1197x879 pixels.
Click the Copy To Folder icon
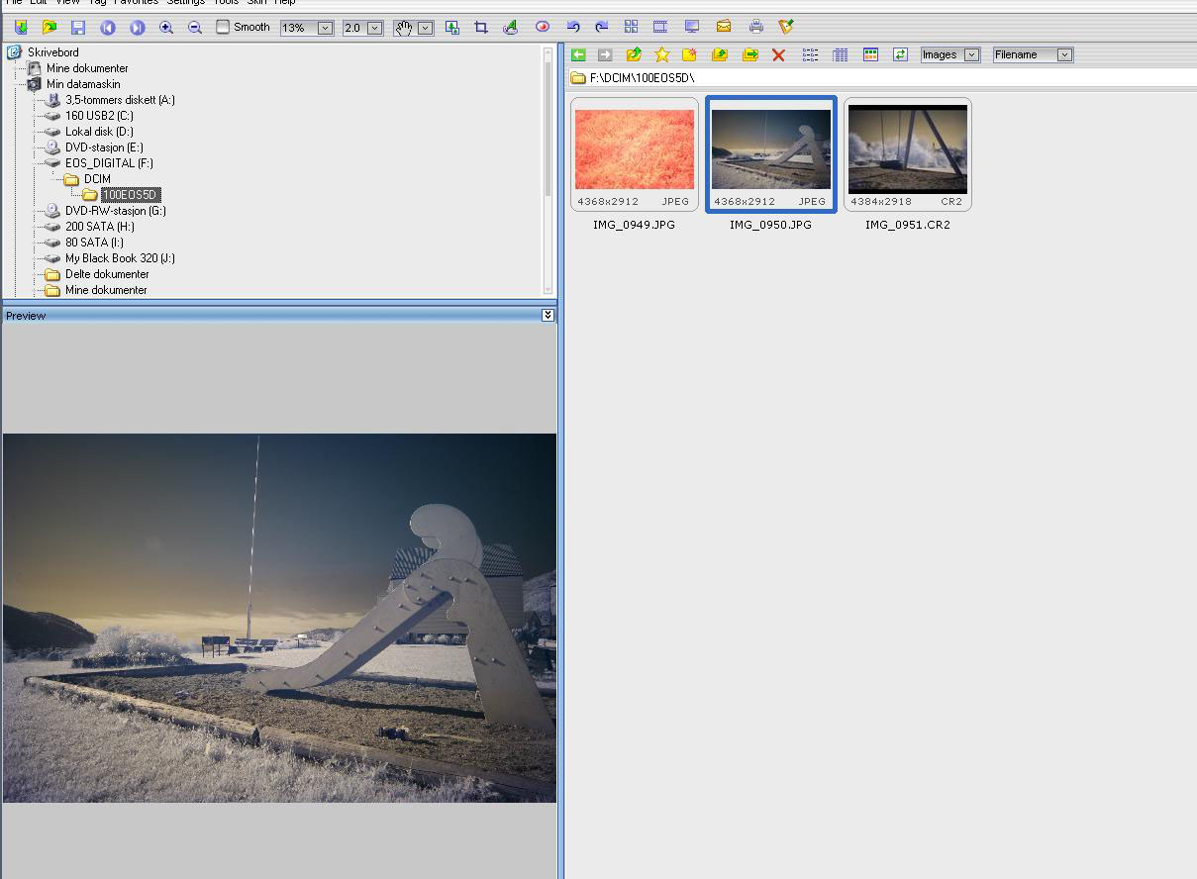pyautogui.click(x=721, y=54)
